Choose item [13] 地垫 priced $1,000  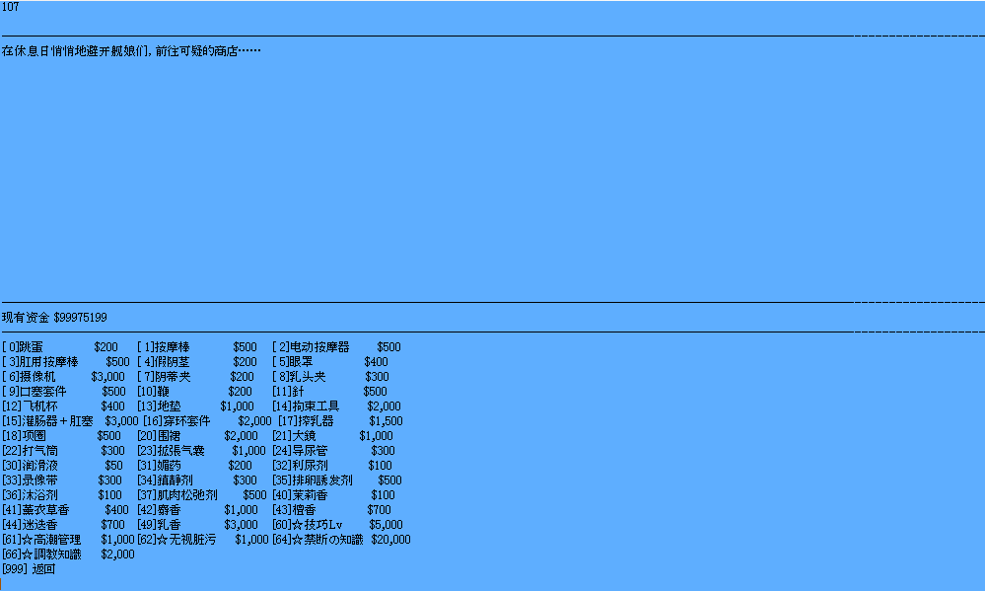(195, 406)
